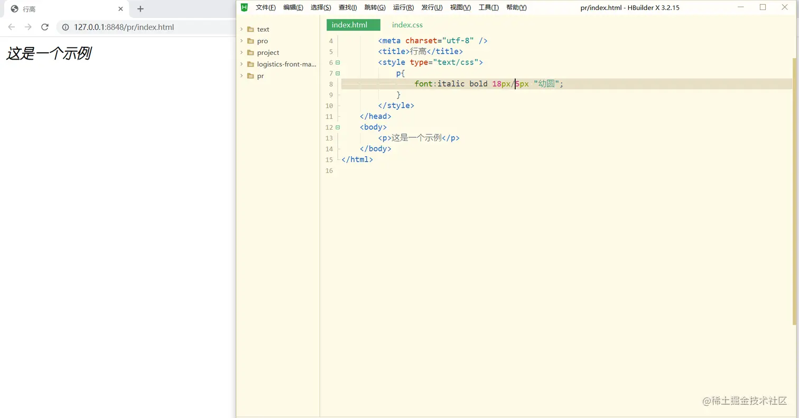Switch to the index.html editor tab
799x418 pixels.
click(x=354, y=25)
